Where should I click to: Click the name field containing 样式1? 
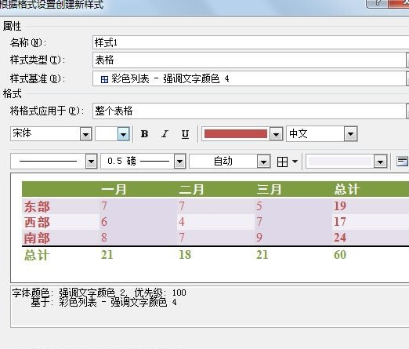251,42
